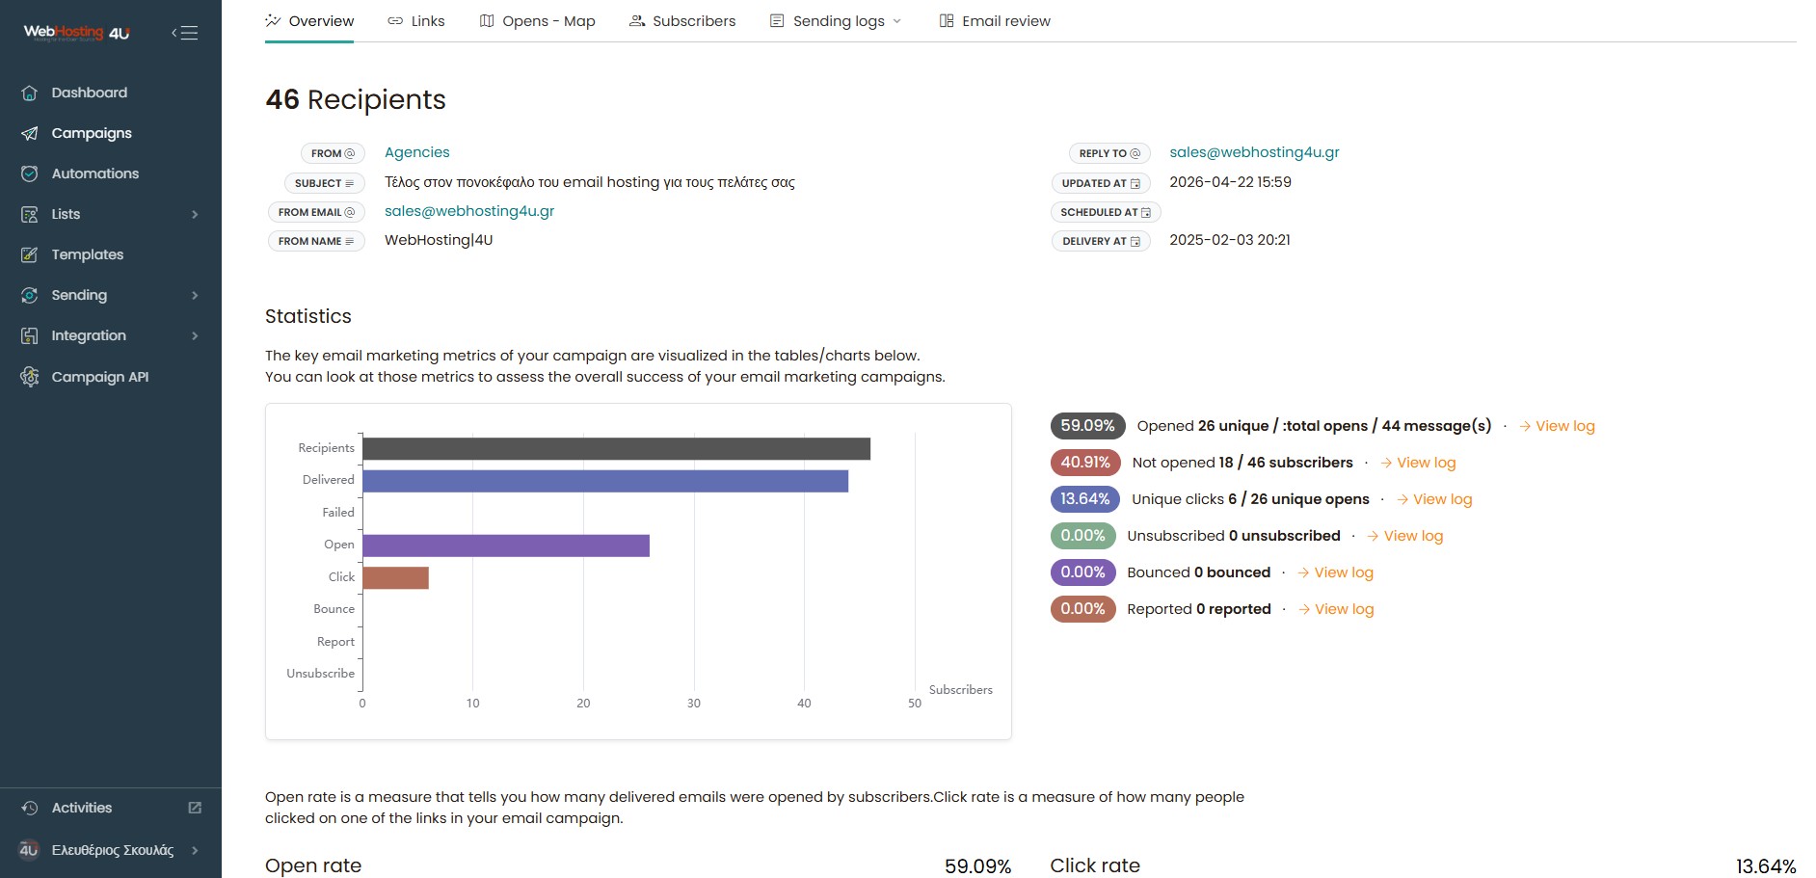
Task: Click the WebHosting 4U logo
Action: click(76, 33)
